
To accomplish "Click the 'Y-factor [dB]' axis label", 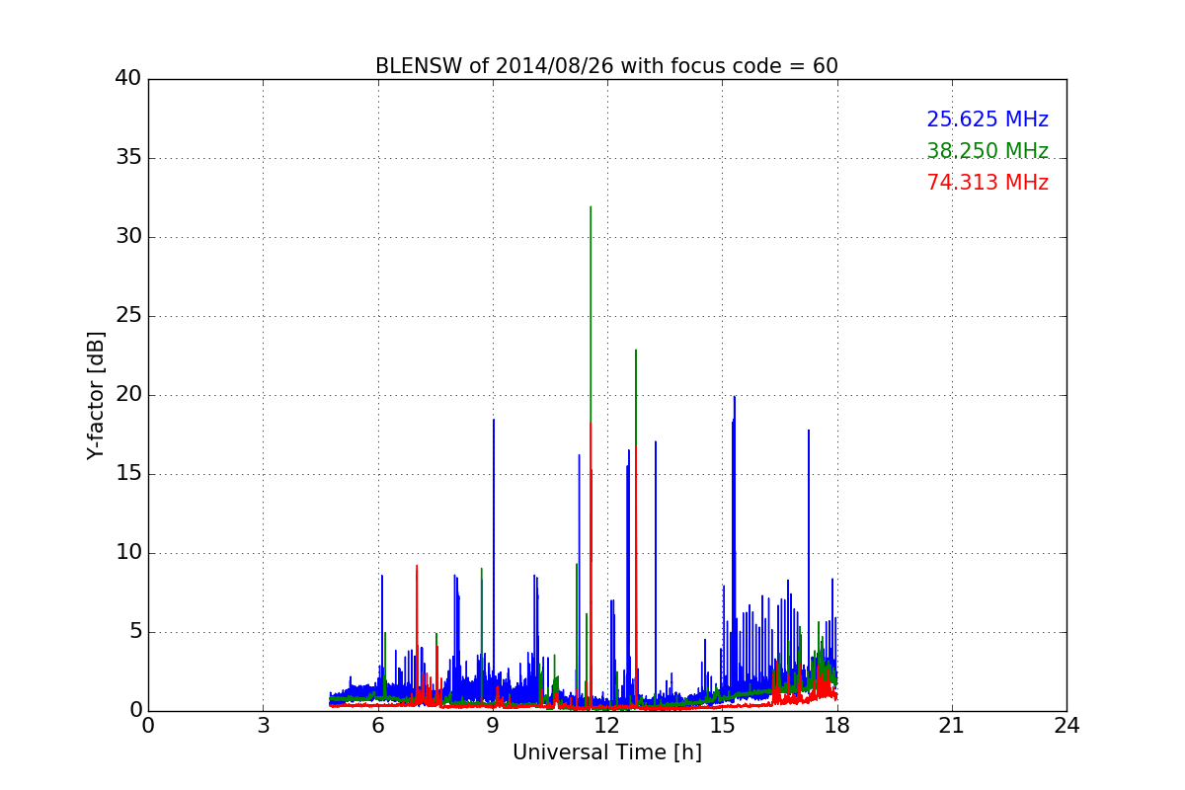I will click(x=96, y=395).
